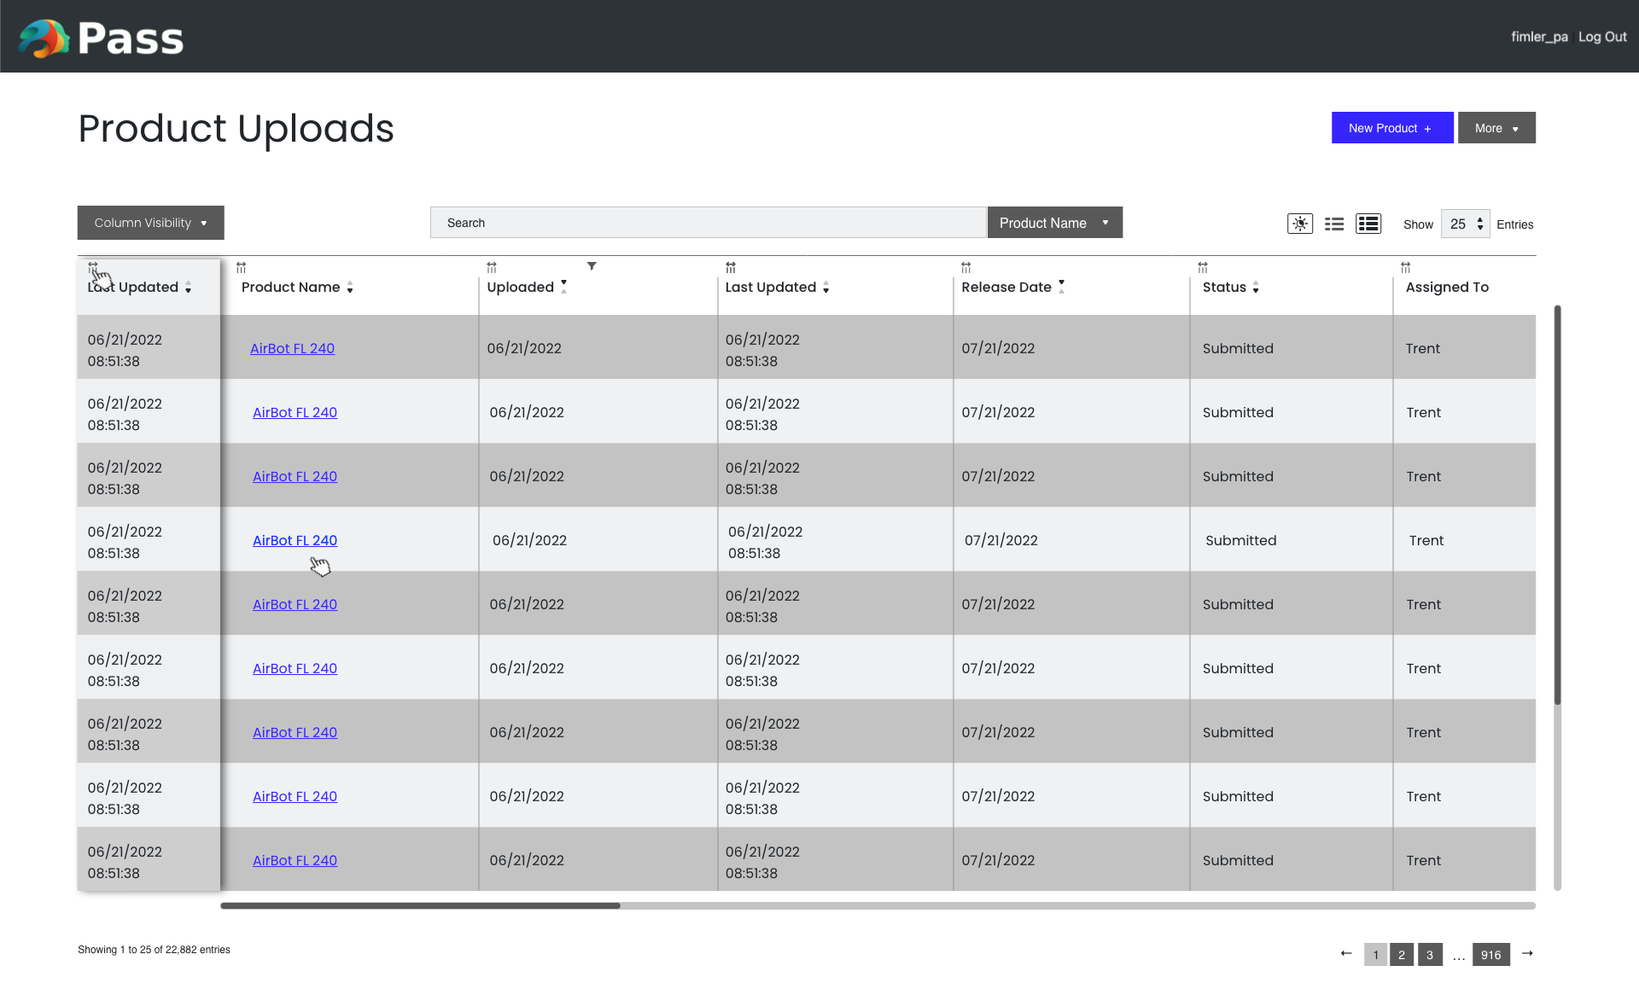1639x989 pixels.
Task: Toggle the brightness theme icon
Action: click(x=1300, y=224)
